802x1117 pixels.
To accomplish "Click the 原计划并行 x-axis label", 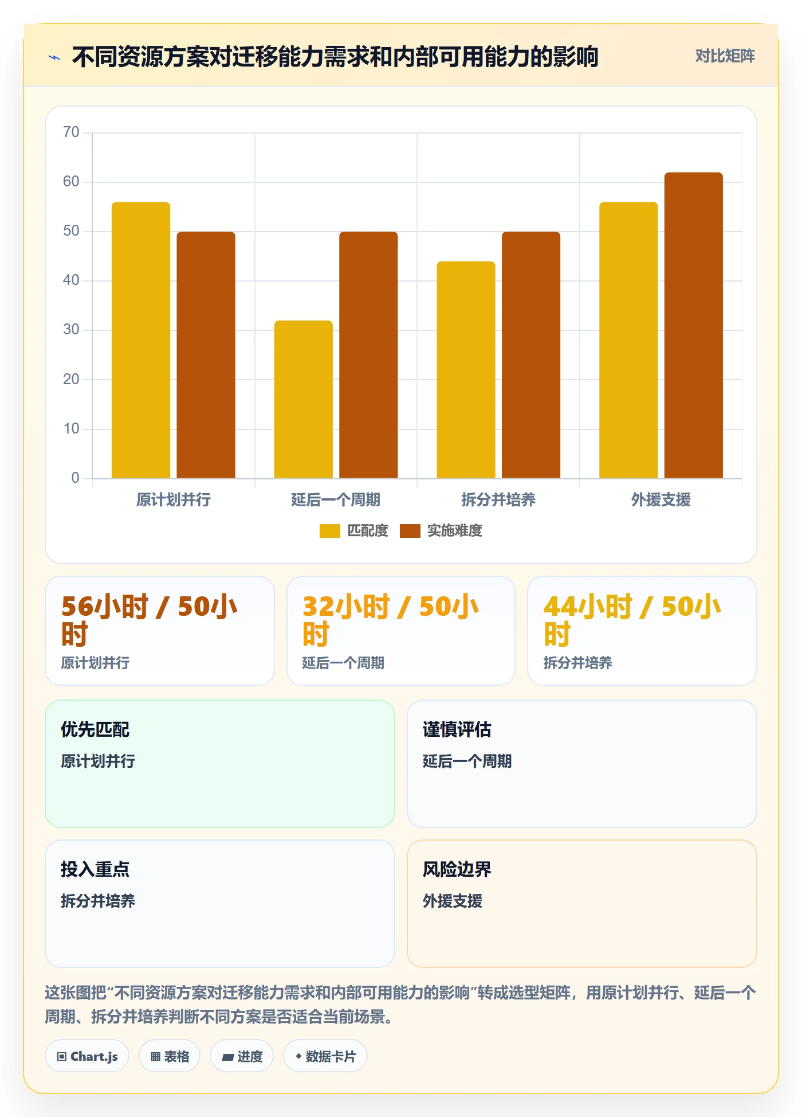I will click(x=174, y=500).
